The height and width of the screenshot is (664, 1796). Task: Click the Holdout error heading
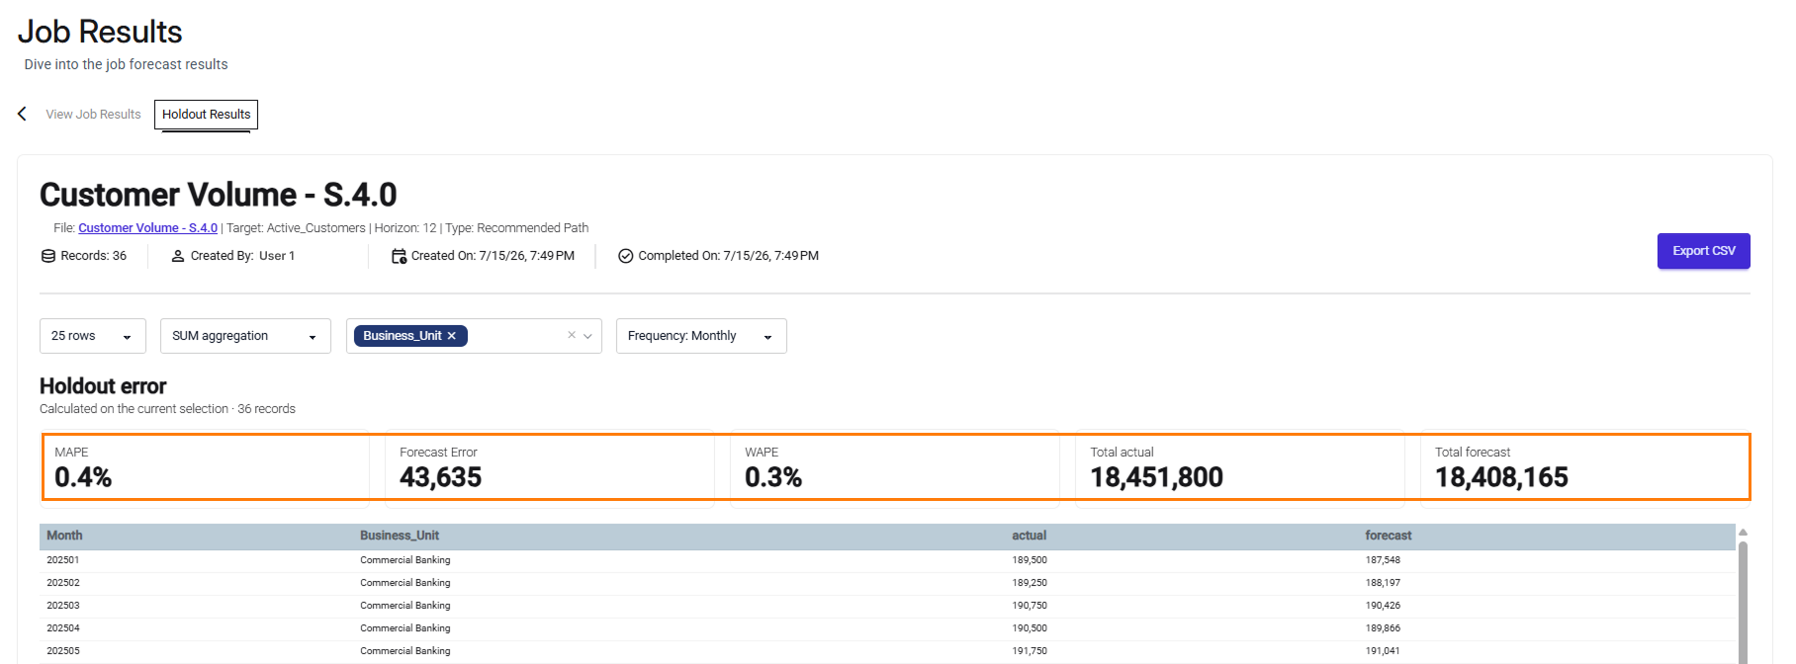click(x=103, y=386)
